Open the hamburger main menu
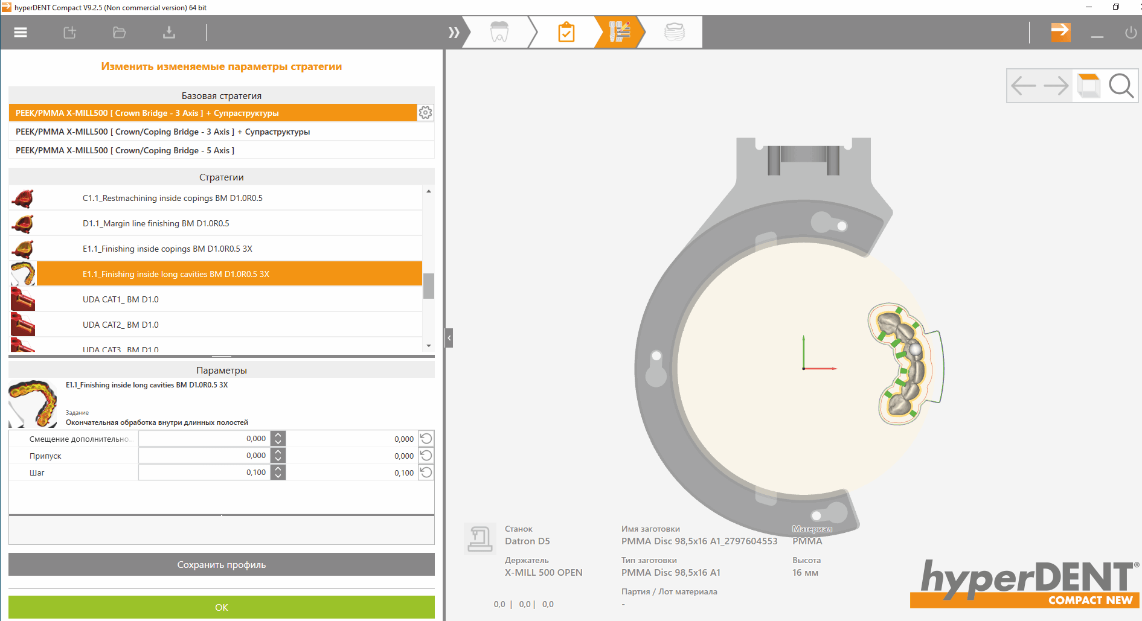Image resolution: width=1142 pixels, height=621 pixels. tap(21, 33)
